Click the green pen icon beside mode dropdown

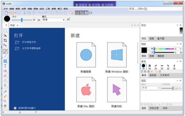(x=69, y=19)
